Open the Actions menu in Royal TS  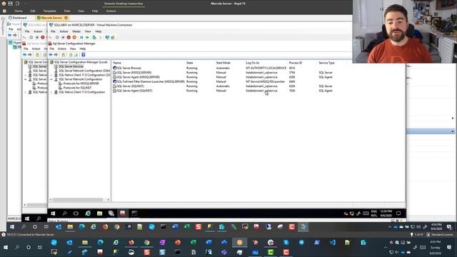click(111, 11)
